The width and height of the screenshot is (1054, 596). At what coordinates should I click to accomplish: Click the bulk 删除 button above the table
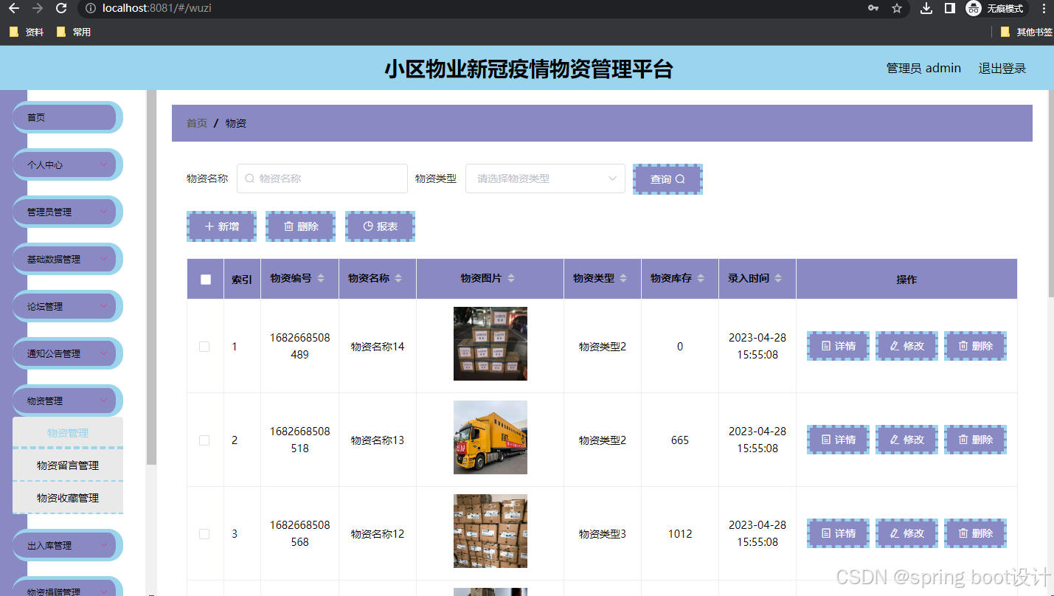[x=300, y=226]
